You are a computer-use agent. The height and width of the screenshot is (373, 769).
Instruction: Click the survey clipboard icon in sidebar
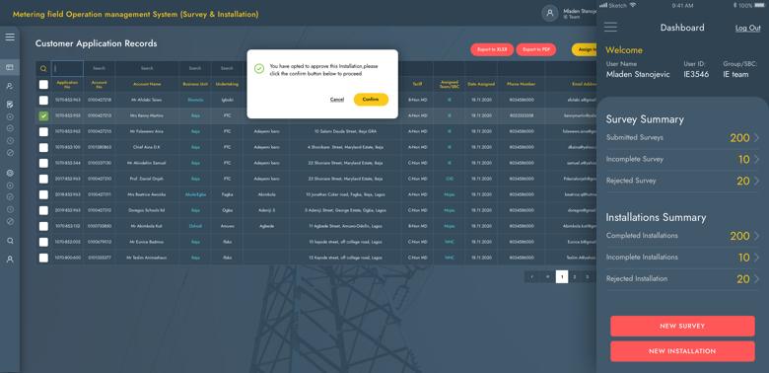tap(10, 105)
